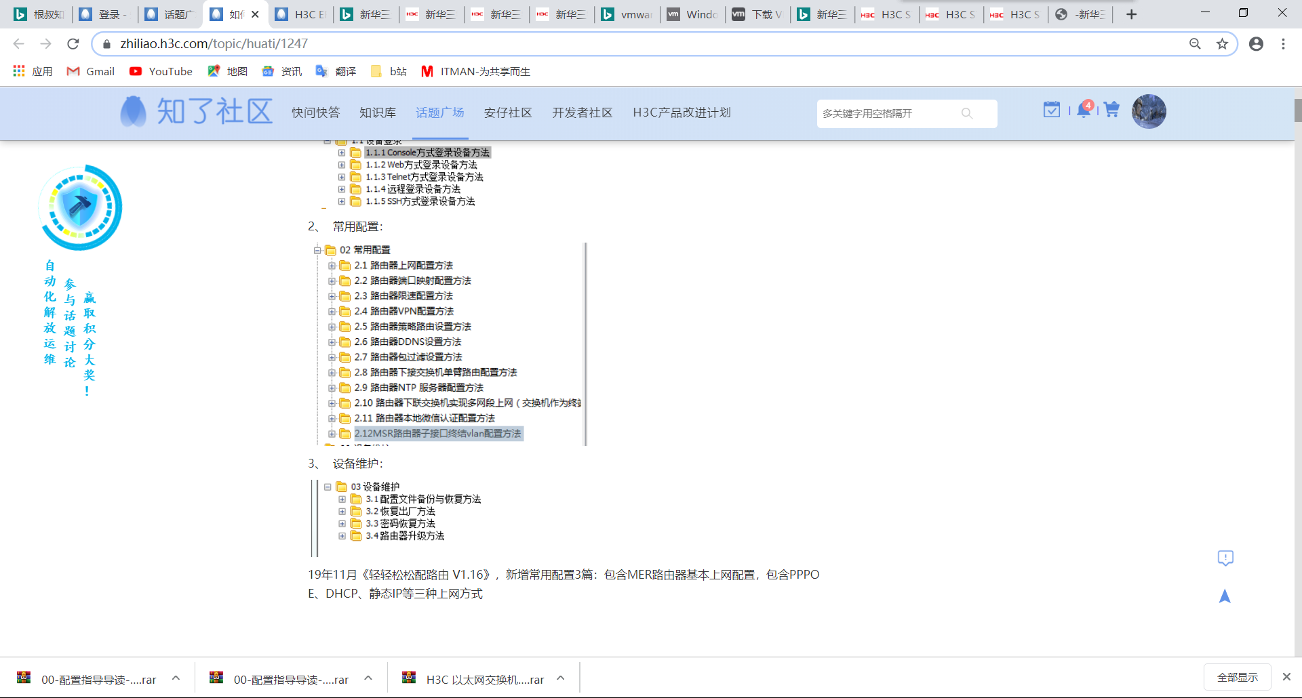Viewport: 1302px width, 698px height.
Task: Expand the 1.1.1 Console方式登录设备方法 node
Action: [x=342, y=153]
